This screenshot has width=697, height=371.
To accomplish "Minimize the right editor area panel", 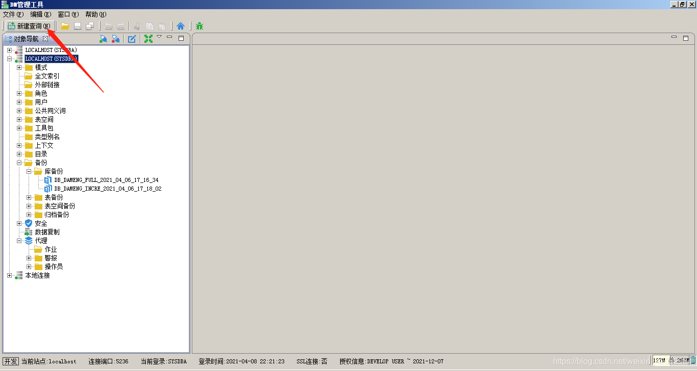I will [x=674, y=37].
